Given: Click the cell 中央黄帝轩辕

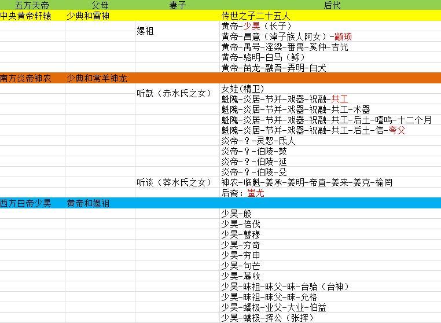Looking at the screenshot, I should (x=32, y=16).
